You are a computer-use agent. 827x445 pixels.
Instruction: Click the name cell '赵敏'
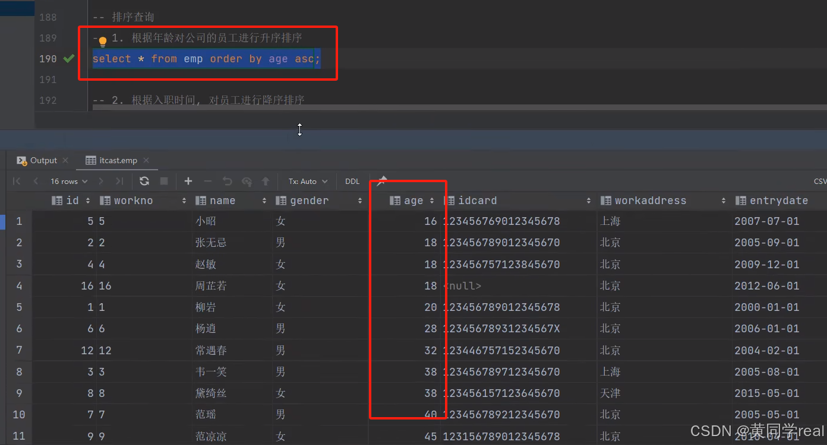[x=206, y=264]
